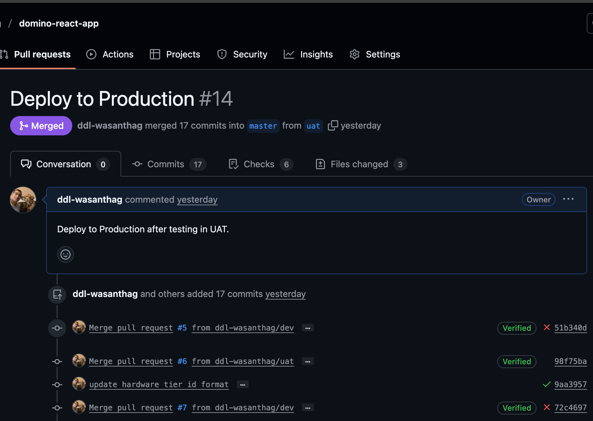Screen dimensions: 593x421
Task: Switch to the Commits tab
Action: (x=169, y=164)
